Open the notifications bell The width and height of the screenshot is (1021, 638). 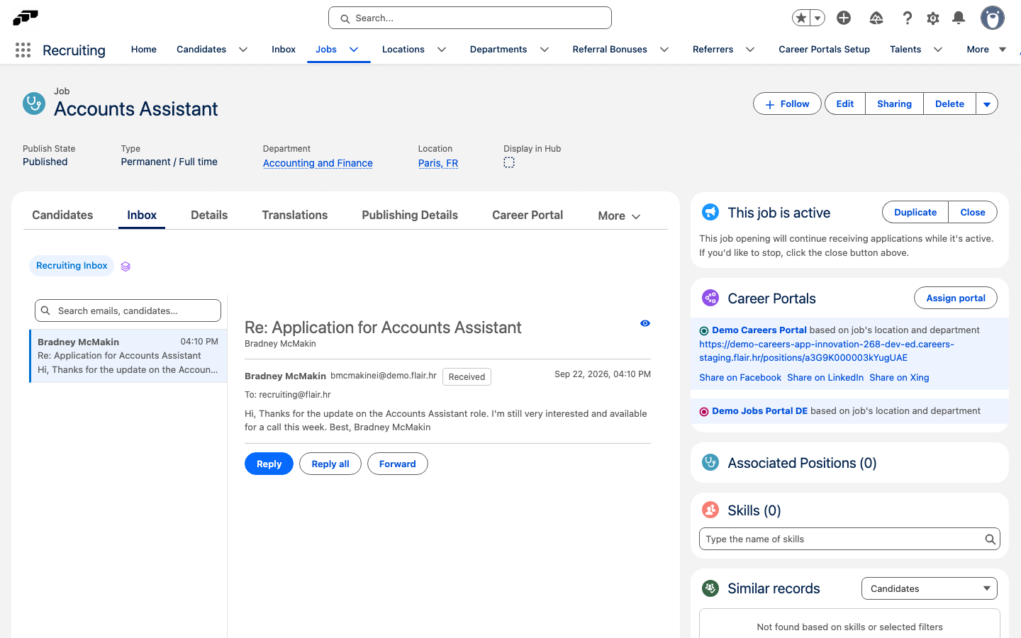(x=959, y=18)
